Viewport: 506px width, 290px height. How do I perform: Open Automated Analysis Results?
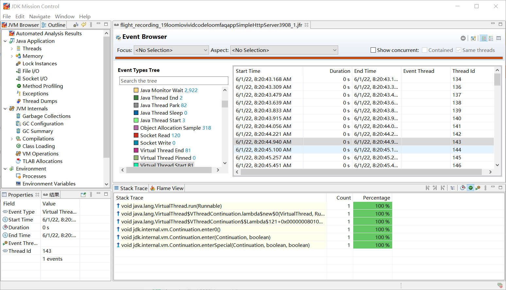click(49, 33)
